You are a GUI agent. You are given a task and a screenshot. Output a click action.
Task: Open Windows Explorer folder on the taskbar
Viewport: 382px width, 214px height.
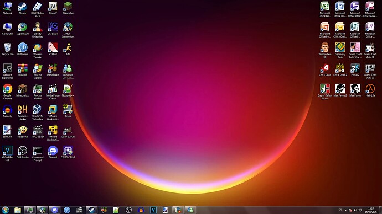(18, 210)
